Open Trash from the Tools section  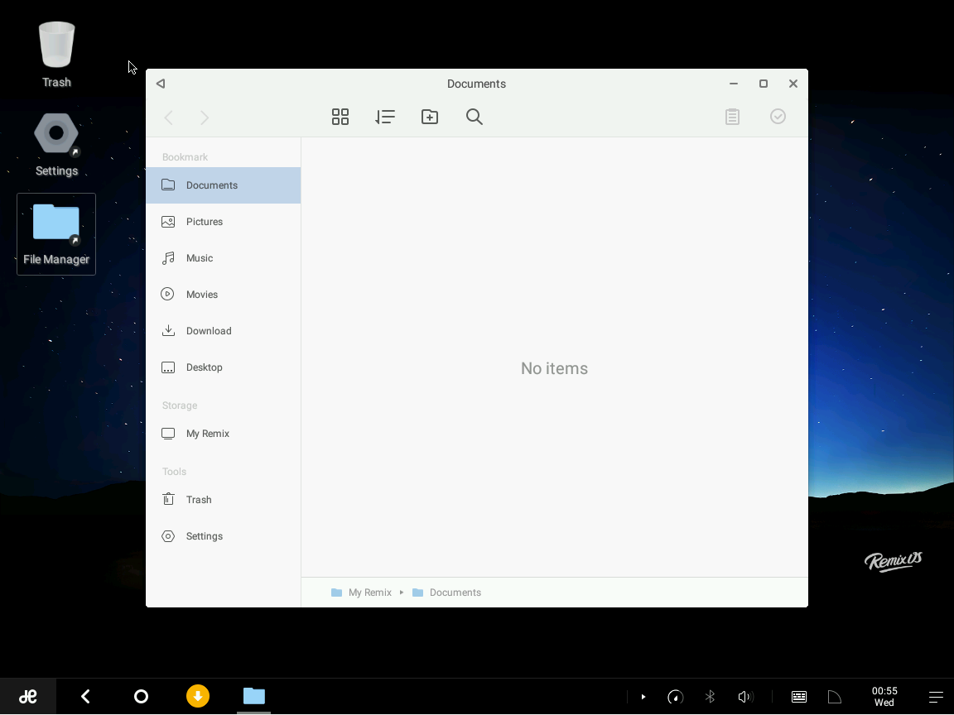[199, 500]
